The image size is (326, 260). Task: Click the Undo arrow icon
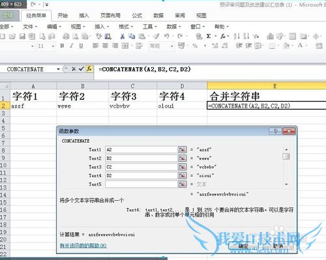tap(167, 36)
